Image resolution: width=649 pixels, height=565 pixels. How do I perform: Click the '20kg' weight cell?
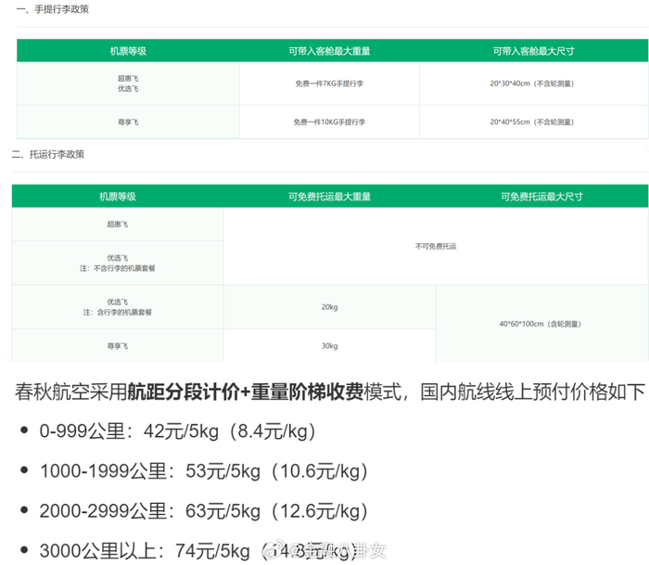[x=329, y=307]
